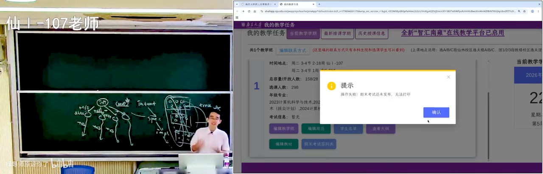543x174 pixels.
Task: Go back with the browser back arrow
Action: click(237, 11)
